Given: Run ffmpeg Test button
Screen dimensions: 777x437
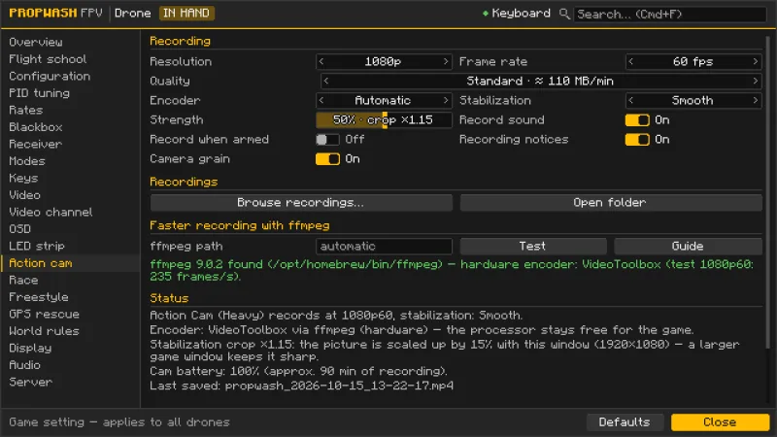Looking at the screenshot, I should click(533, 247).
